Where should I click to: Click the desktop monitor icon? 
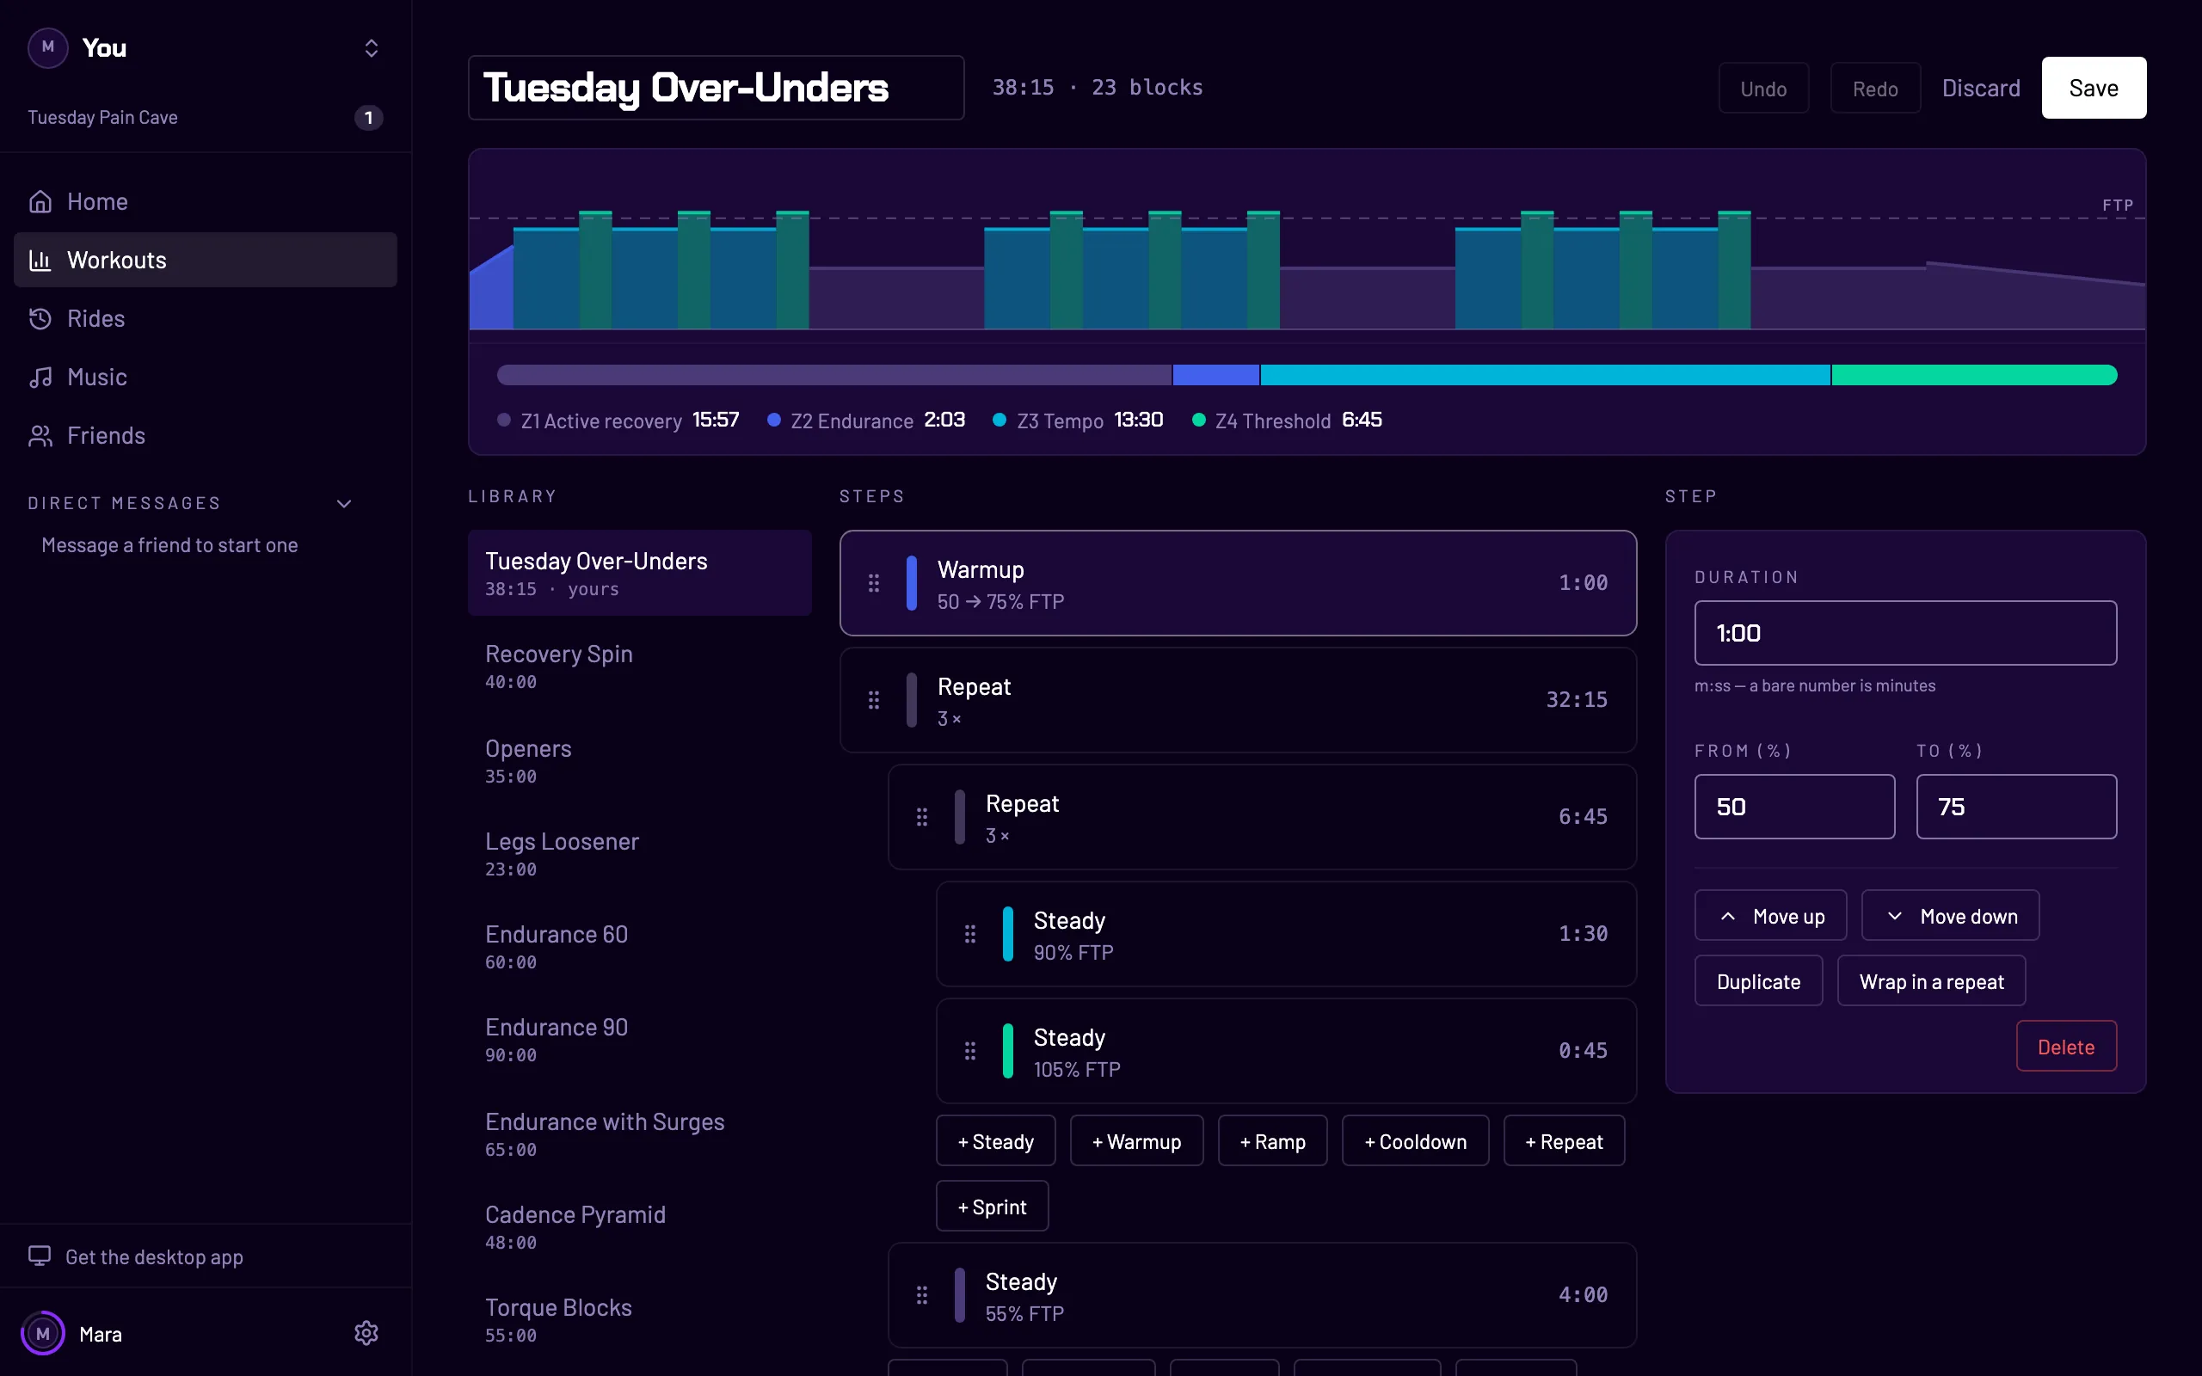[x=39, y=1256]
